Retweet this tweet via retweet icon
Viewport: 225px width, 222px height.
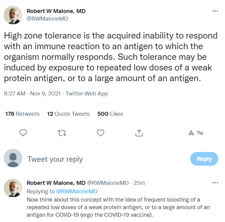62,133
